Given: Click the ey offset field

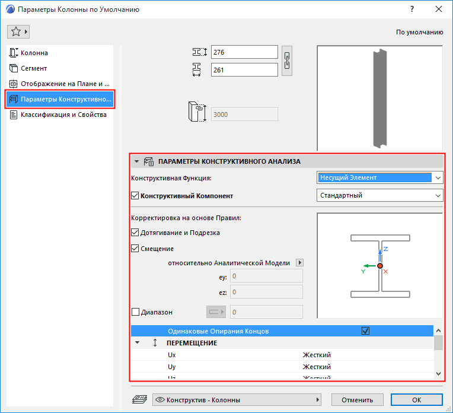Looking at the screenshot, I should [x=266, y=276].
